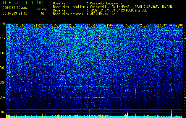This screenshot has height=118, width=186.
Task: Click the 1.1 kHz axis tick
Action: (3, 38)
